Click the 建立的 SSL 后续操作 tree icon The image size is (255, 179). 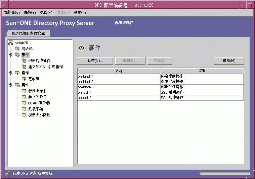24,67
